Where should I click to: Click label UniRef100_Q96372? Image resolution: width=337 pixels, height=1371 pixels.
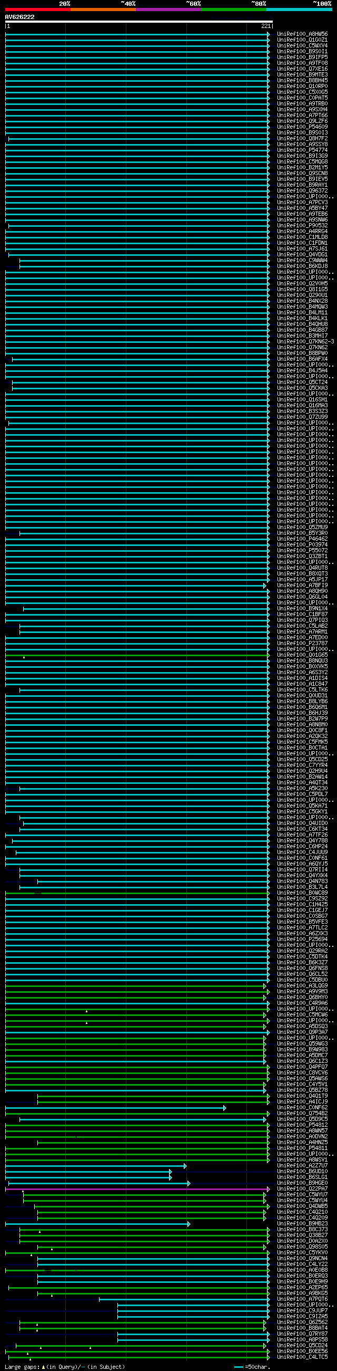302,191
